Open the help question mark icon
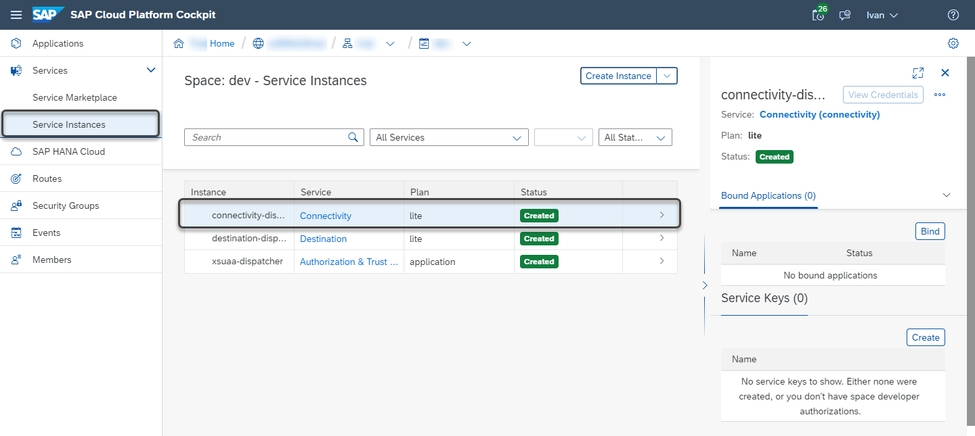The image size is (975, 436). [953, 15]
